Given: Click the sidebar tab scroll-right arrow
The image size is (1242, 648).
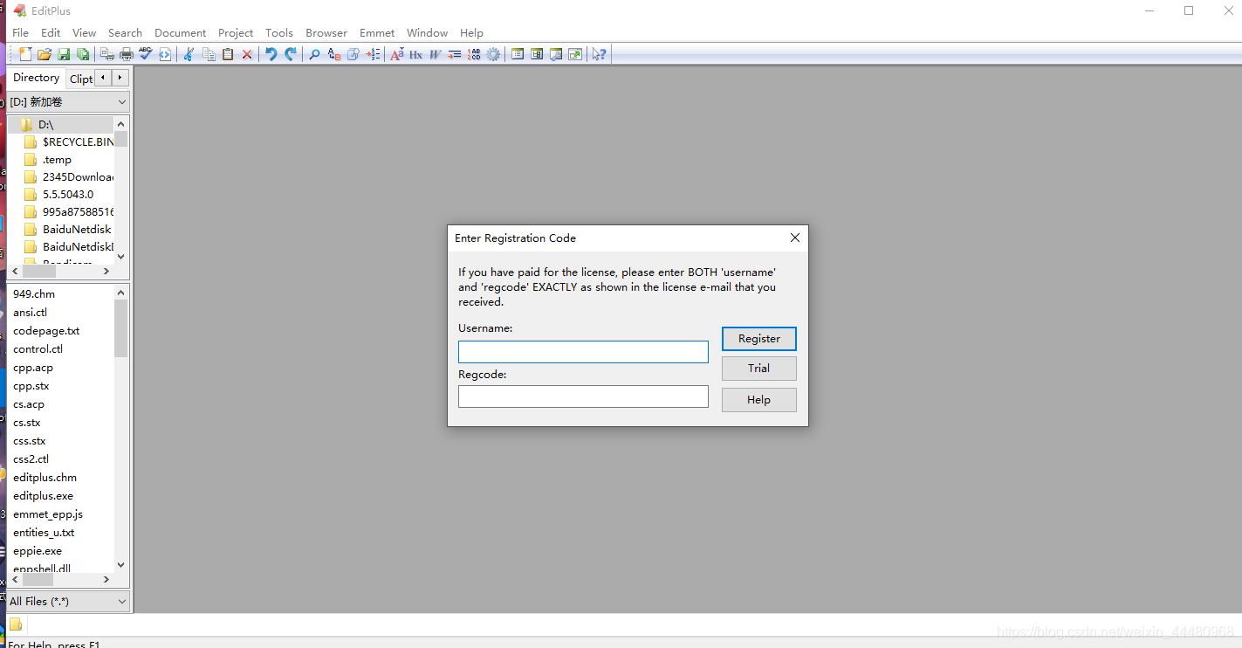Looking at the screenshot, I should (120, 78).
